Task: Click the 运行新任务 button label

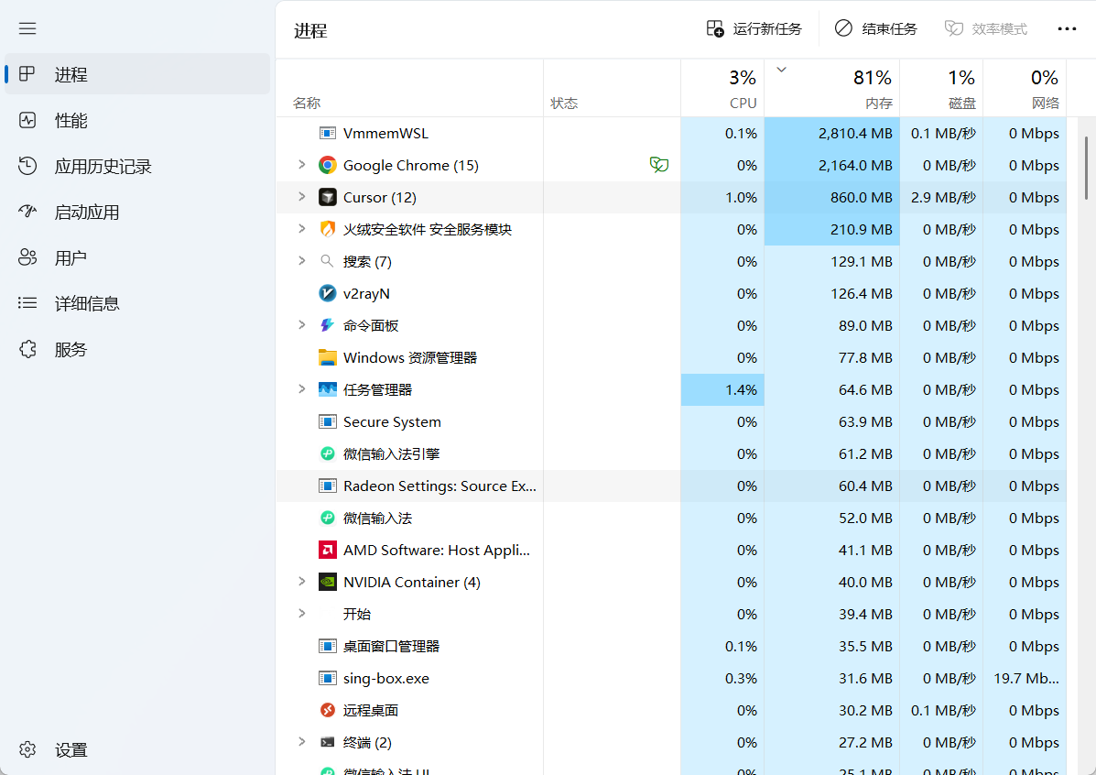Action: click(x=766, y=28)
